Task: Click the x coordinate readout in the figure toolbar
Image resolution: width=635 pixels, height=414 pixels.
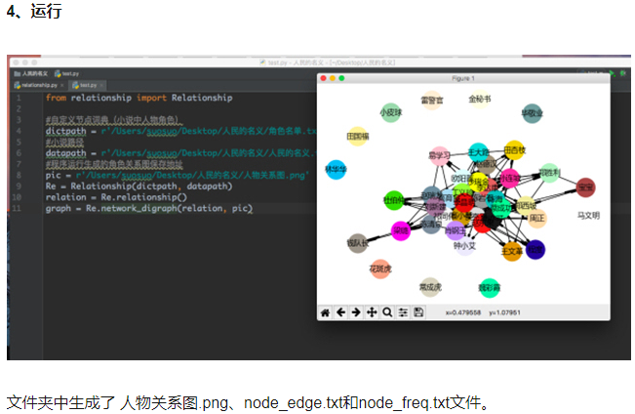Action: point(463,312)
